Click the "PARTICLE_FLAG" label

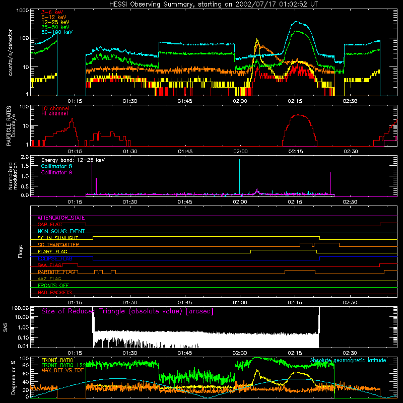pyautogui.click(x=56, y=272)
